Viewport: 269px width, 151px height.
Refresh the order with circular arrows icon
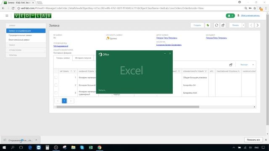click(216, 25)
